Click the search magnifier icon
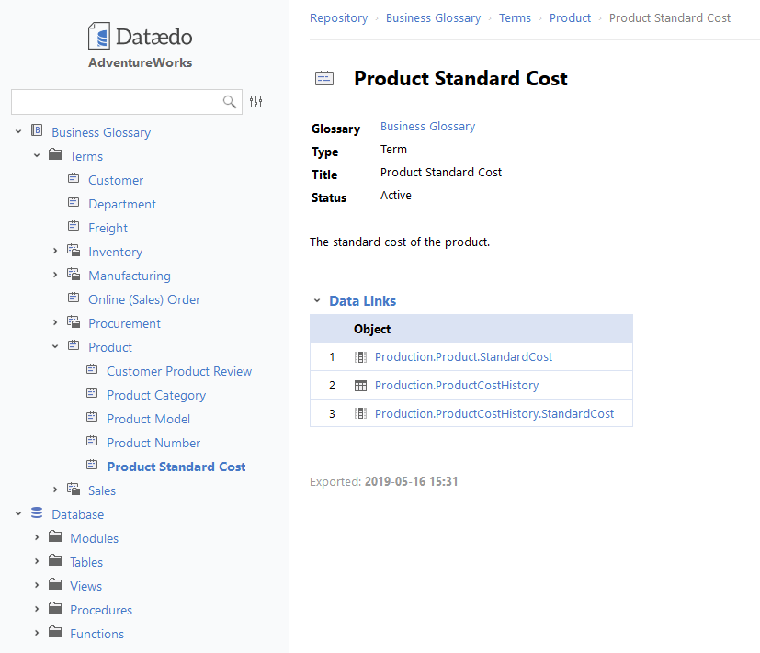The height and width of the screenshot is (653, 760). 230,102
